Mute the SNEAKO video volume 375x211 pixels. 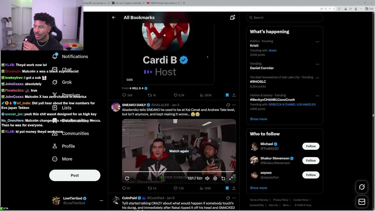pyautogui.click(x=207, y=178)
